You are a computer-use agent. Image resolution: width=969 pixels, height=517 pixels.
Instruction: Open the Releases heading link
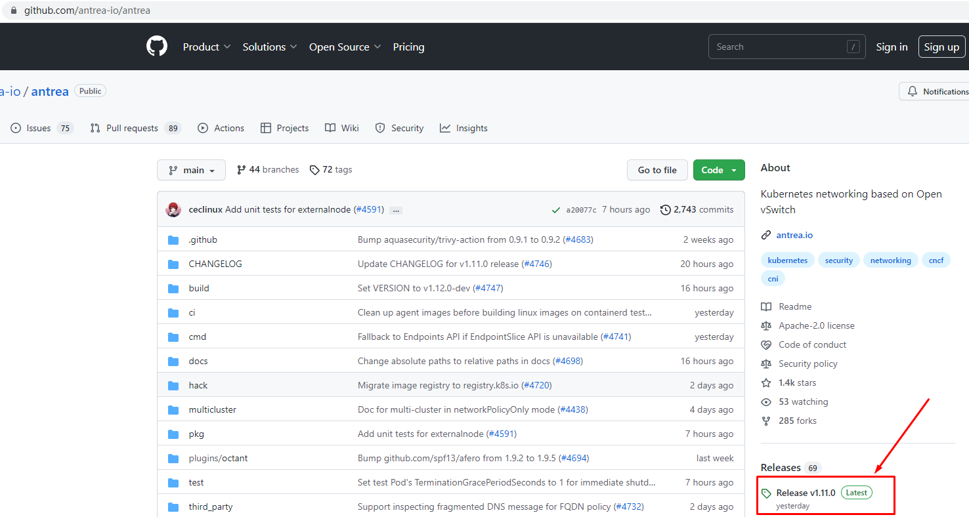[x=781, y=467]
